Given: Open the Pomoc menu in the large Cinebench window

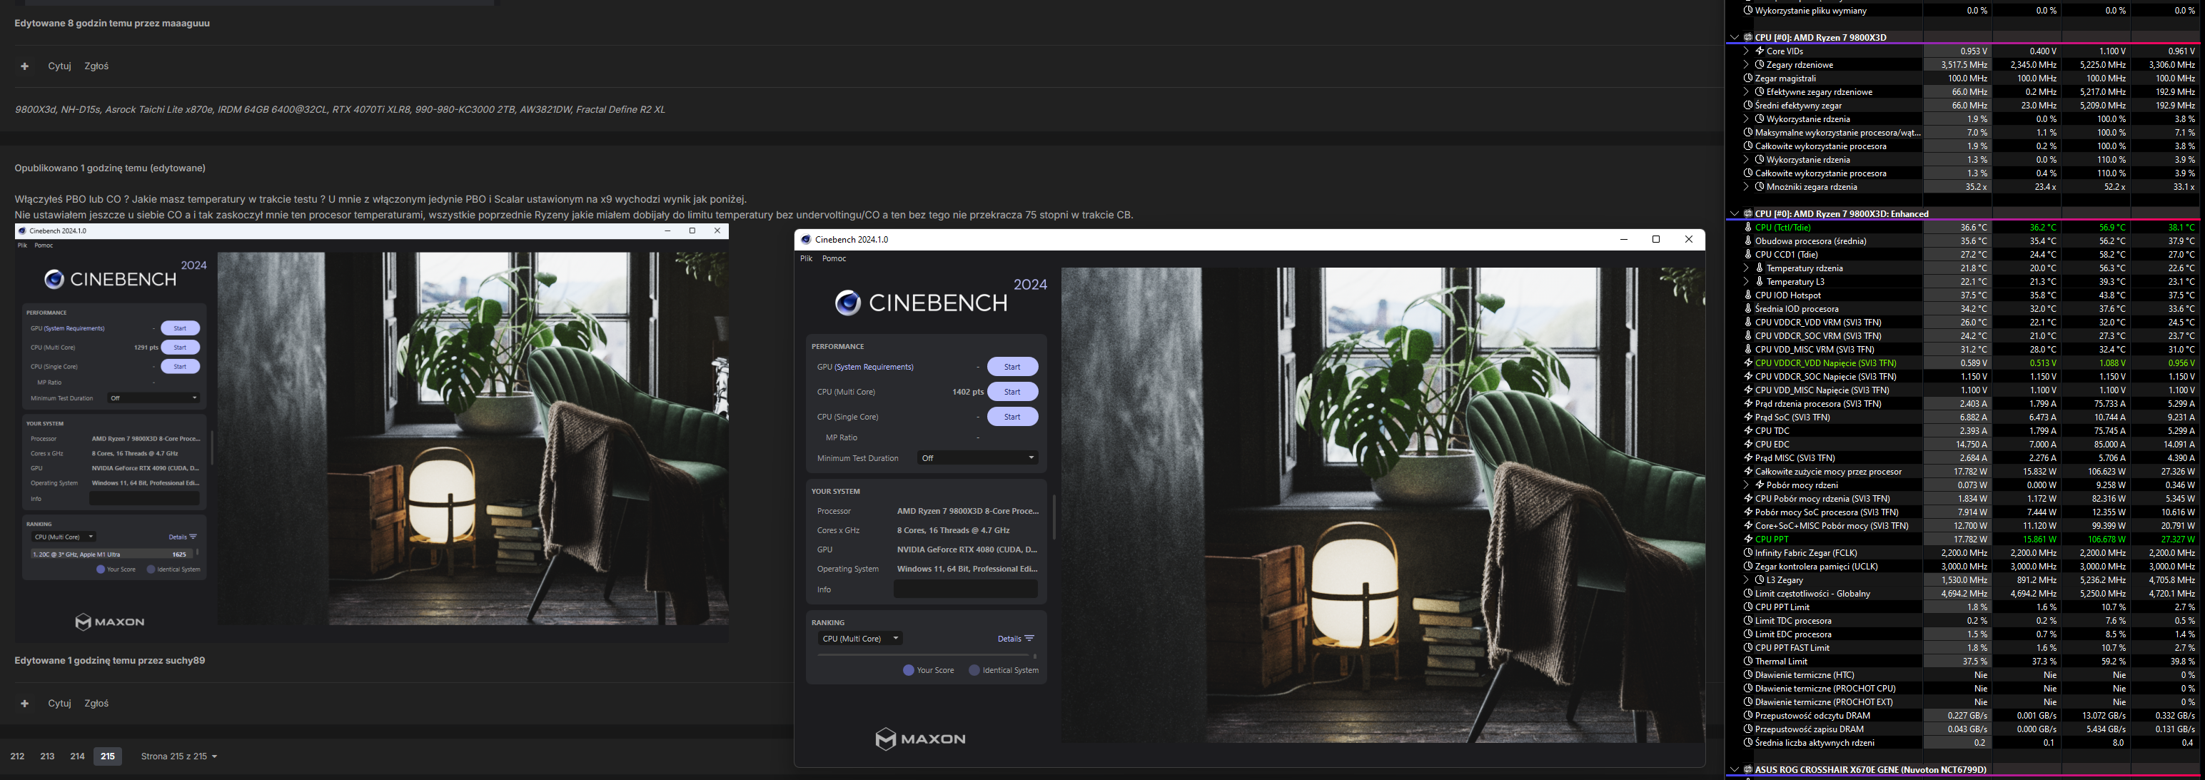Looking at the screenshot, I should coord(833,258).
